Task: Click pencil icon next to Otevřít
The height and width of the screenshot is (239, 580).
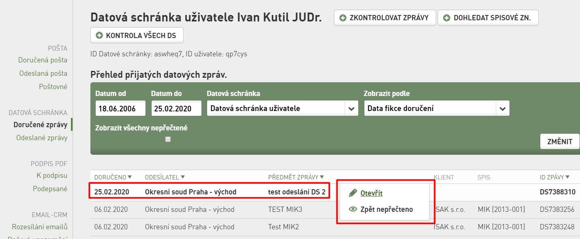Action: tap(353, 193)
